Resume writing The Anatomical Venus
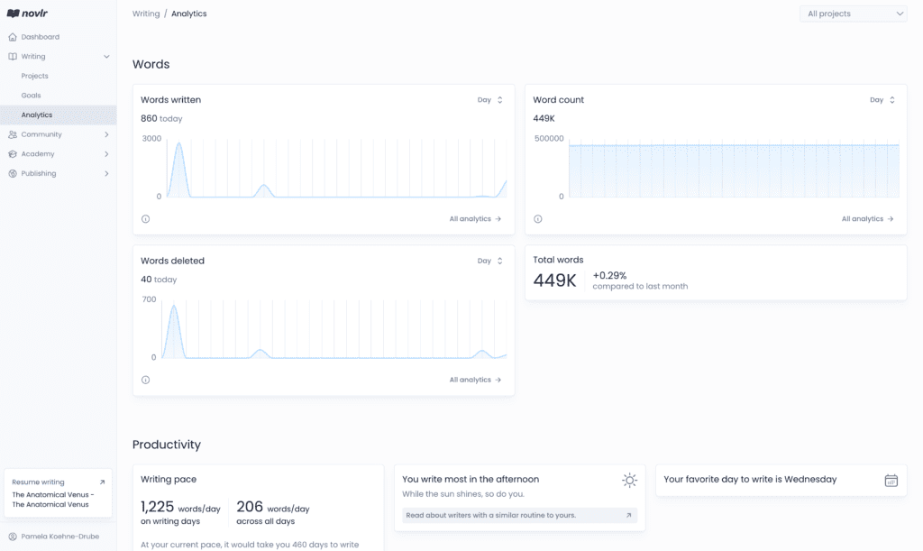Viewport: 923px width, 551px height. [58, 493]
